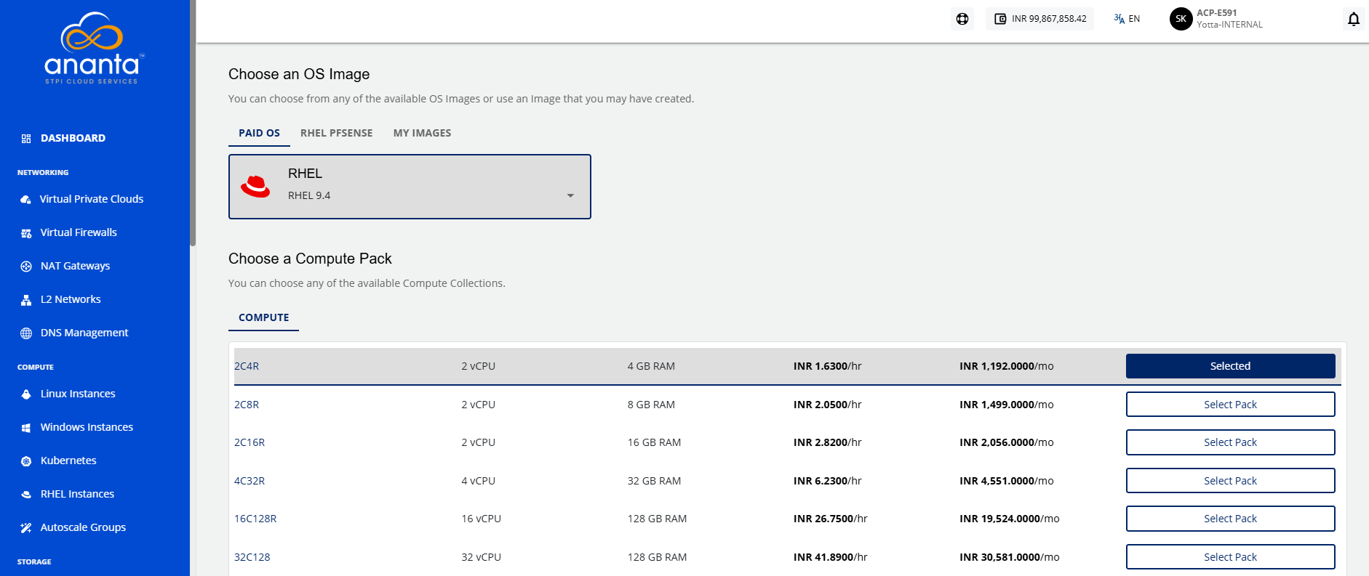
Task: Click the sidebar vertical scrollbar
Action: (193, 123)
